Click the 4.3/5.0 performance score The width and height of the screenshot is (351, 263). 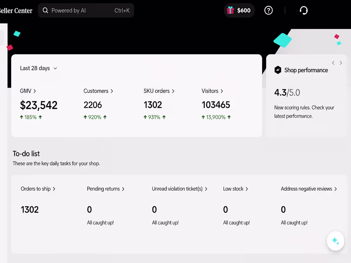[x=287, y=92]
